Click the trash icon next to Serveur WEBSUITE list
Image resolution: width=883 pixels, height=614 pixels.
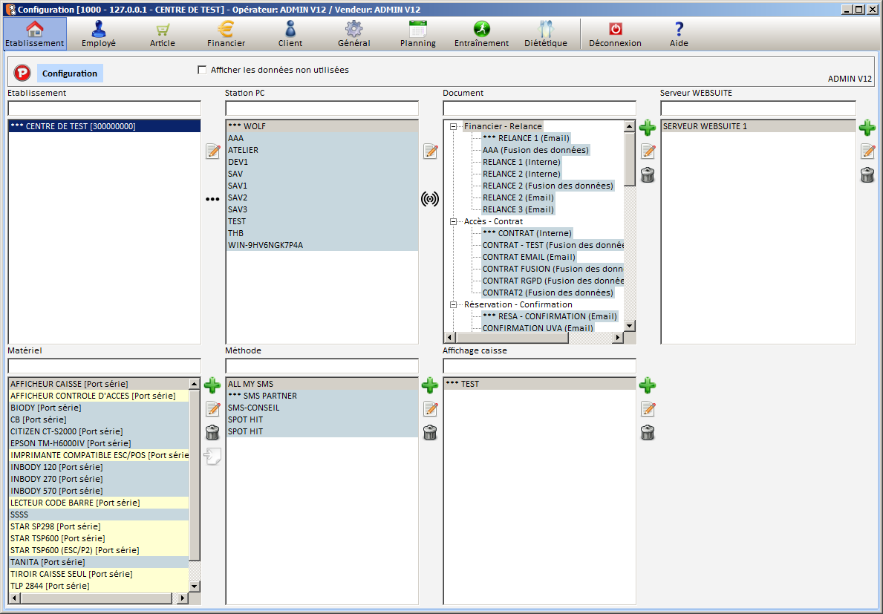867,175
